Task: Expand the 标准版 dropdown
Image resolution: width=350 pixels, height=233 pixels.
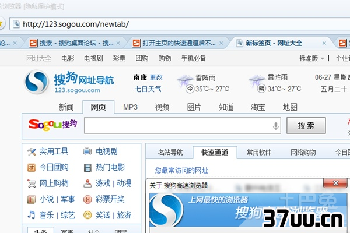Action: click(x=311, y=58)
